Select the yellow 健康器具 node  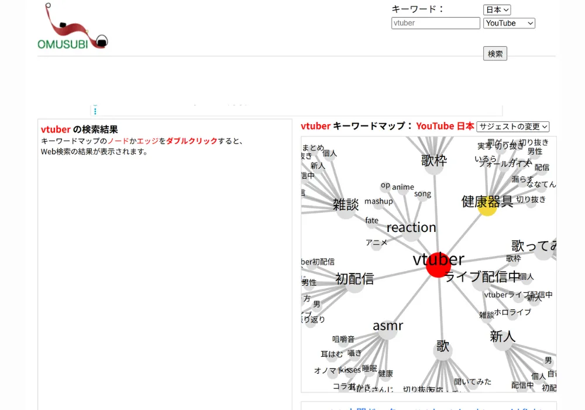(x=487, y=206)
